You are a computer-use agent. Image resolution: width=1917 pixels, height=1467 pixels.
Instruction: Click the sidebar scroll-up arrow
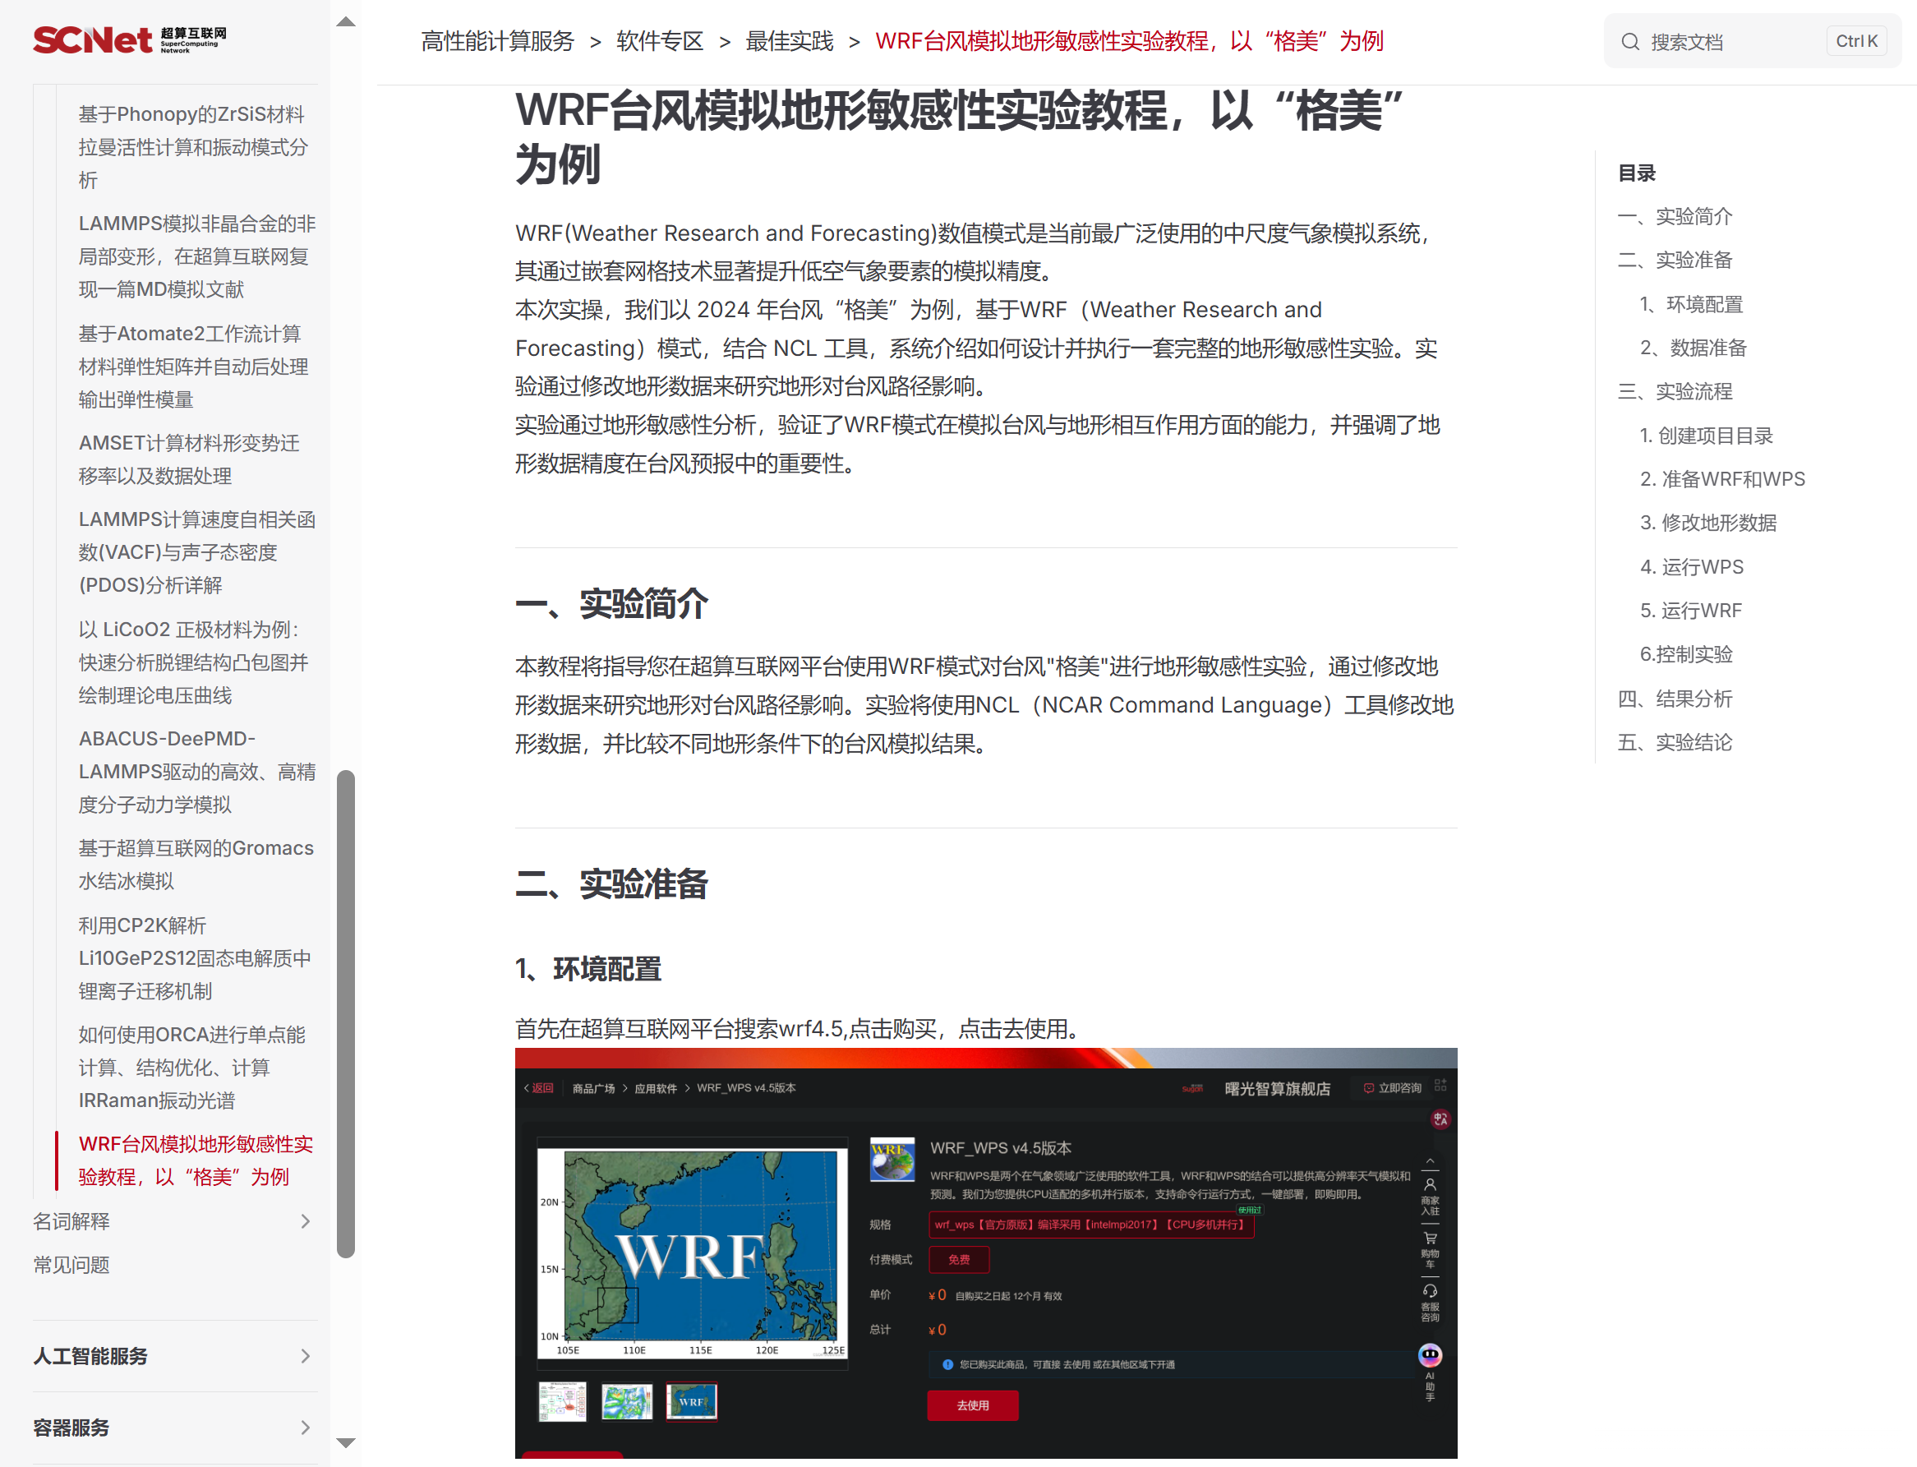(346, 22)
